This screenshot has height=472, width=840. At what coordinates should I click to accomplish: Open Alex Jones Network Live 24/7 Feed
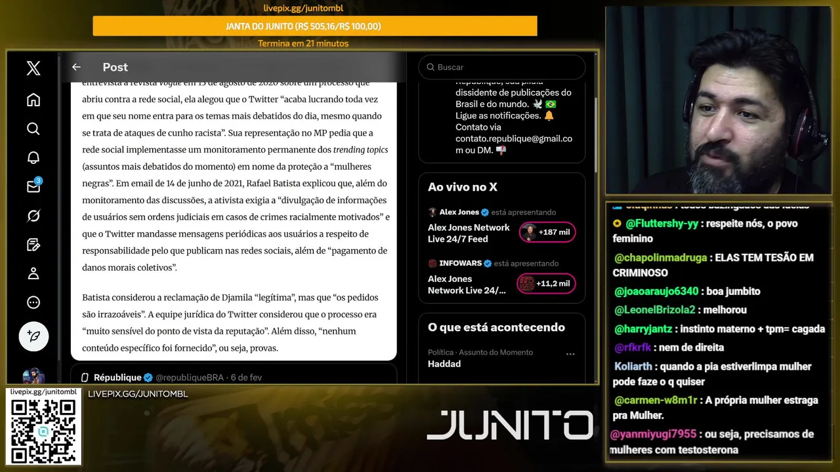[469, 233]
